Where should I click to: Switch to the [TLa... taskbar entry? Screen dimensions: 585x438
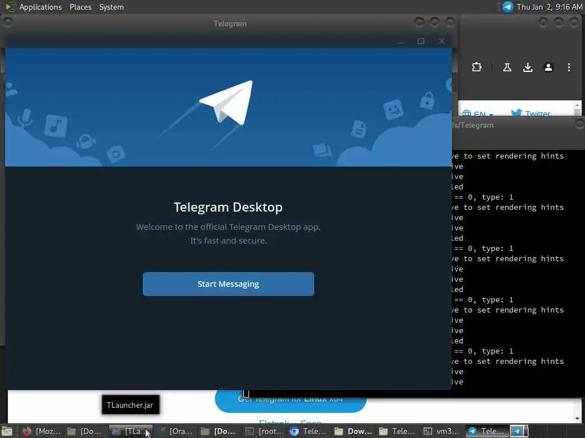click(x=131, y=431)
